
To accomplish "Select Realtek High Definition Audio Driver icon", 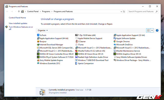I will 76,57.
